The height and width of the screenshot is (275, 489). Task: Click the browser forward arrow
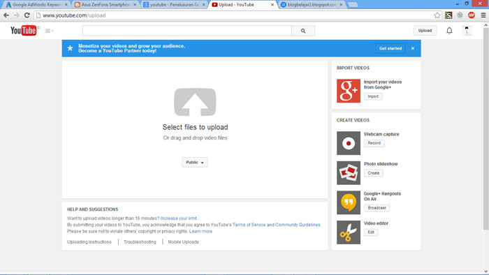17,15
